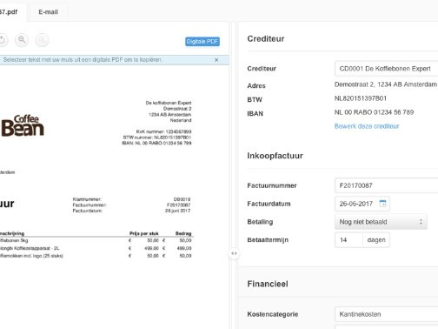The image size is (438, 329).
Task: Click the zoom in magnifier icon
Action: click(22, 40)
